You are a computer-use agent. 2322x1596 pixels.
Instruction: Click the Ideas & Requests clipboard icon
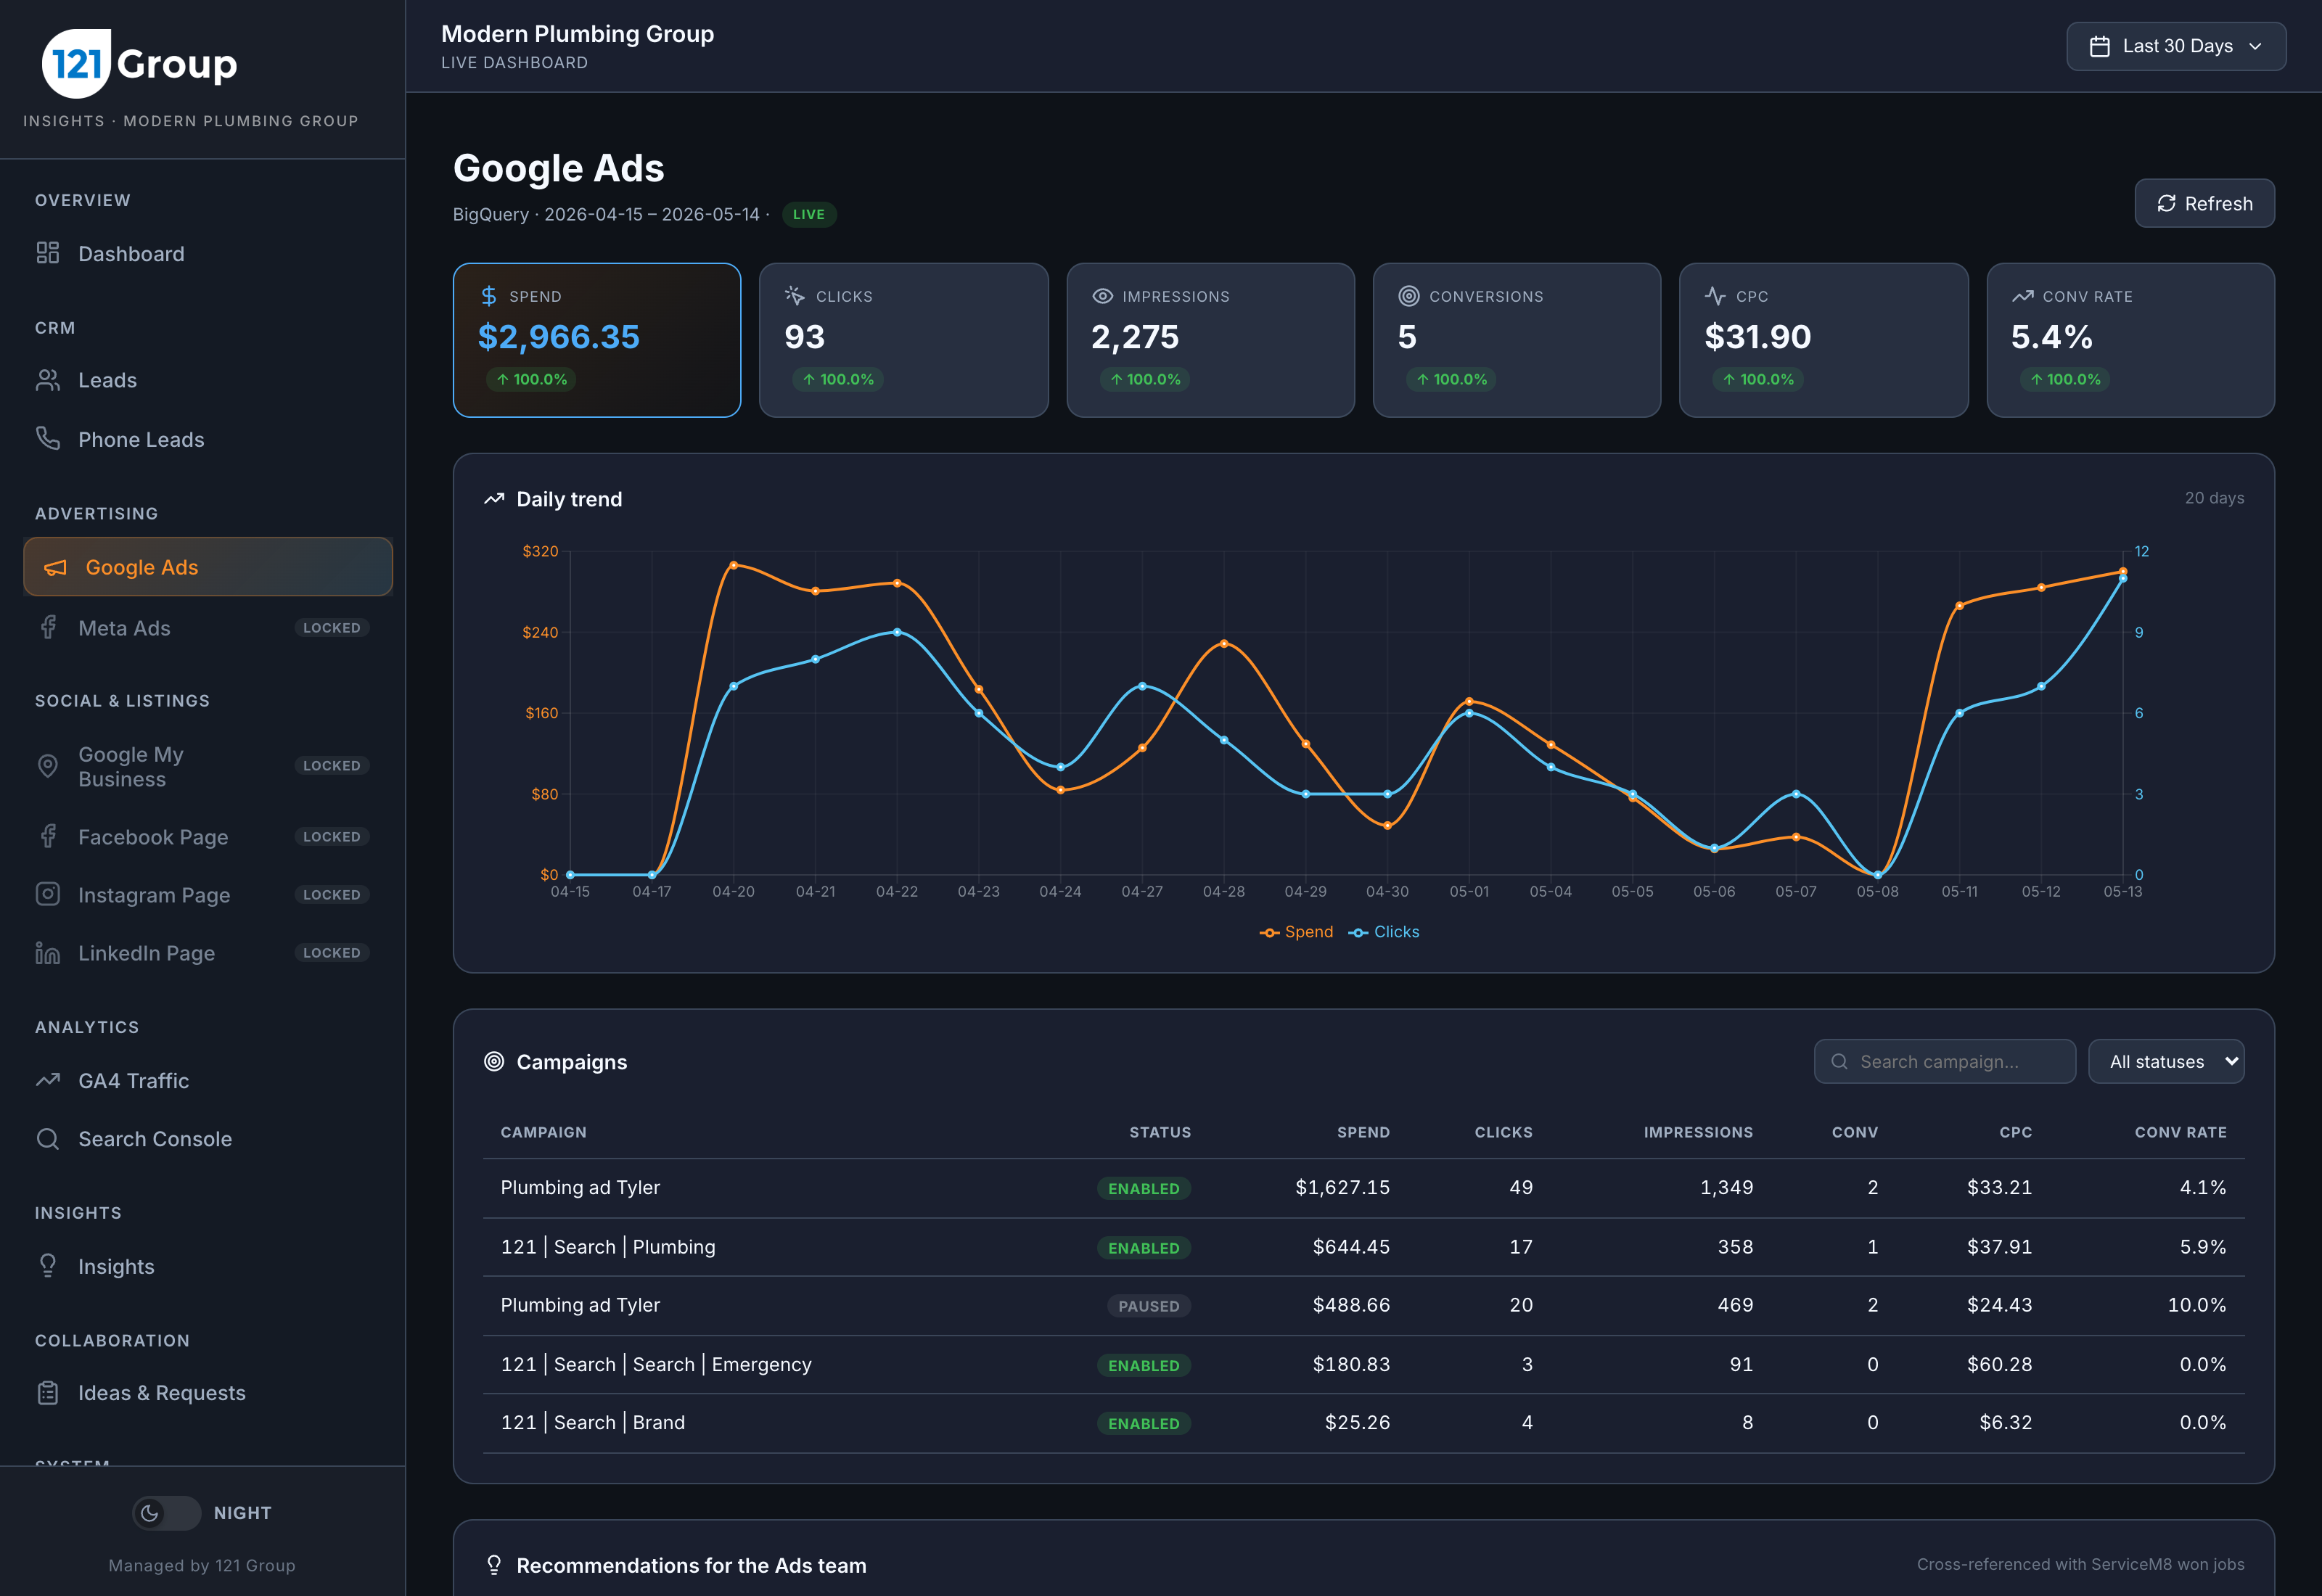[x=48, y=1392]
